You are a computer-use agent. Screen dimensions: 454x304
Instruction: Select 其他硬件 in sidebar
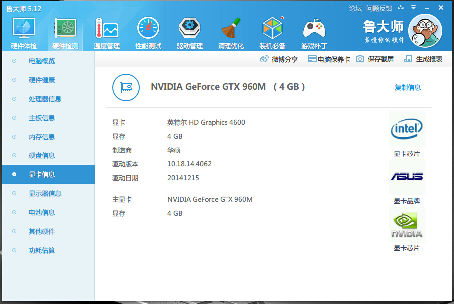(49, 231)
